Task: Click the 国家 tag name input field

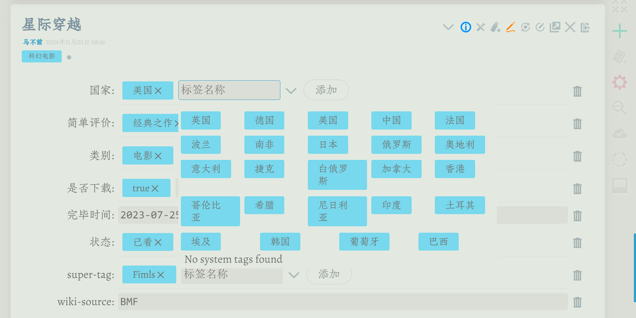Action: tap(229, 90)
